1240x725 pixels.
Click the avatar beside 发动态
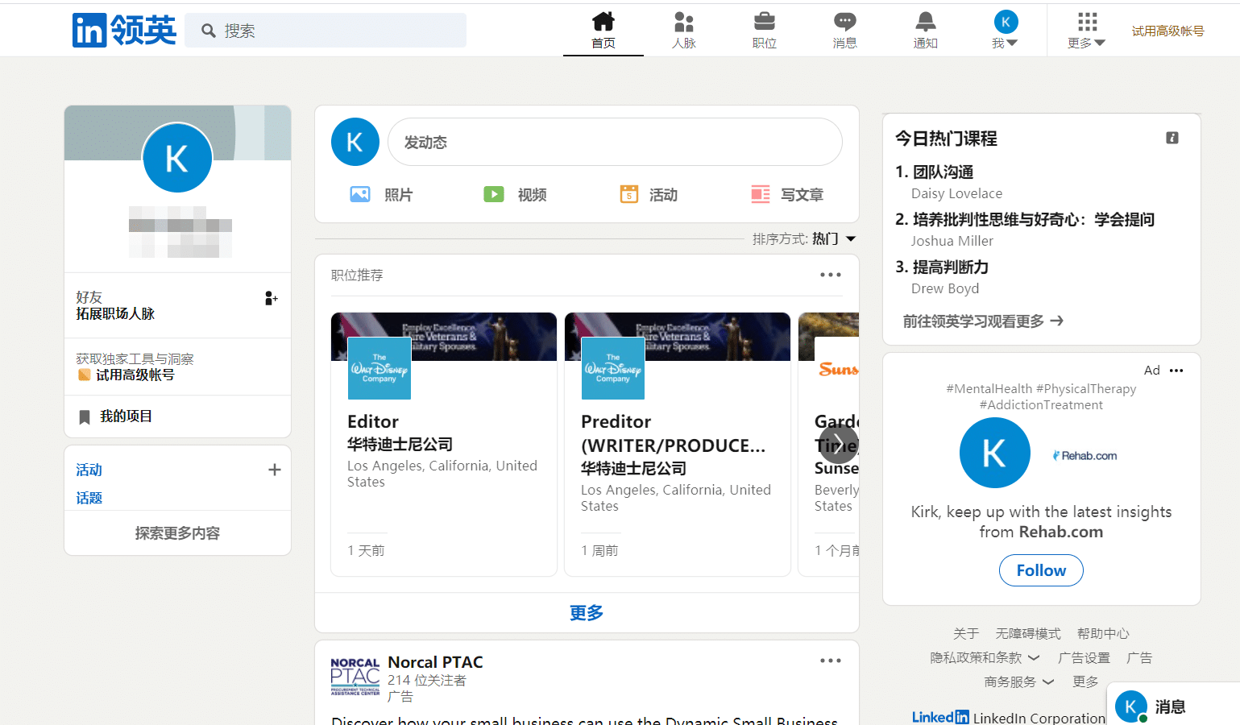(355, 142)
